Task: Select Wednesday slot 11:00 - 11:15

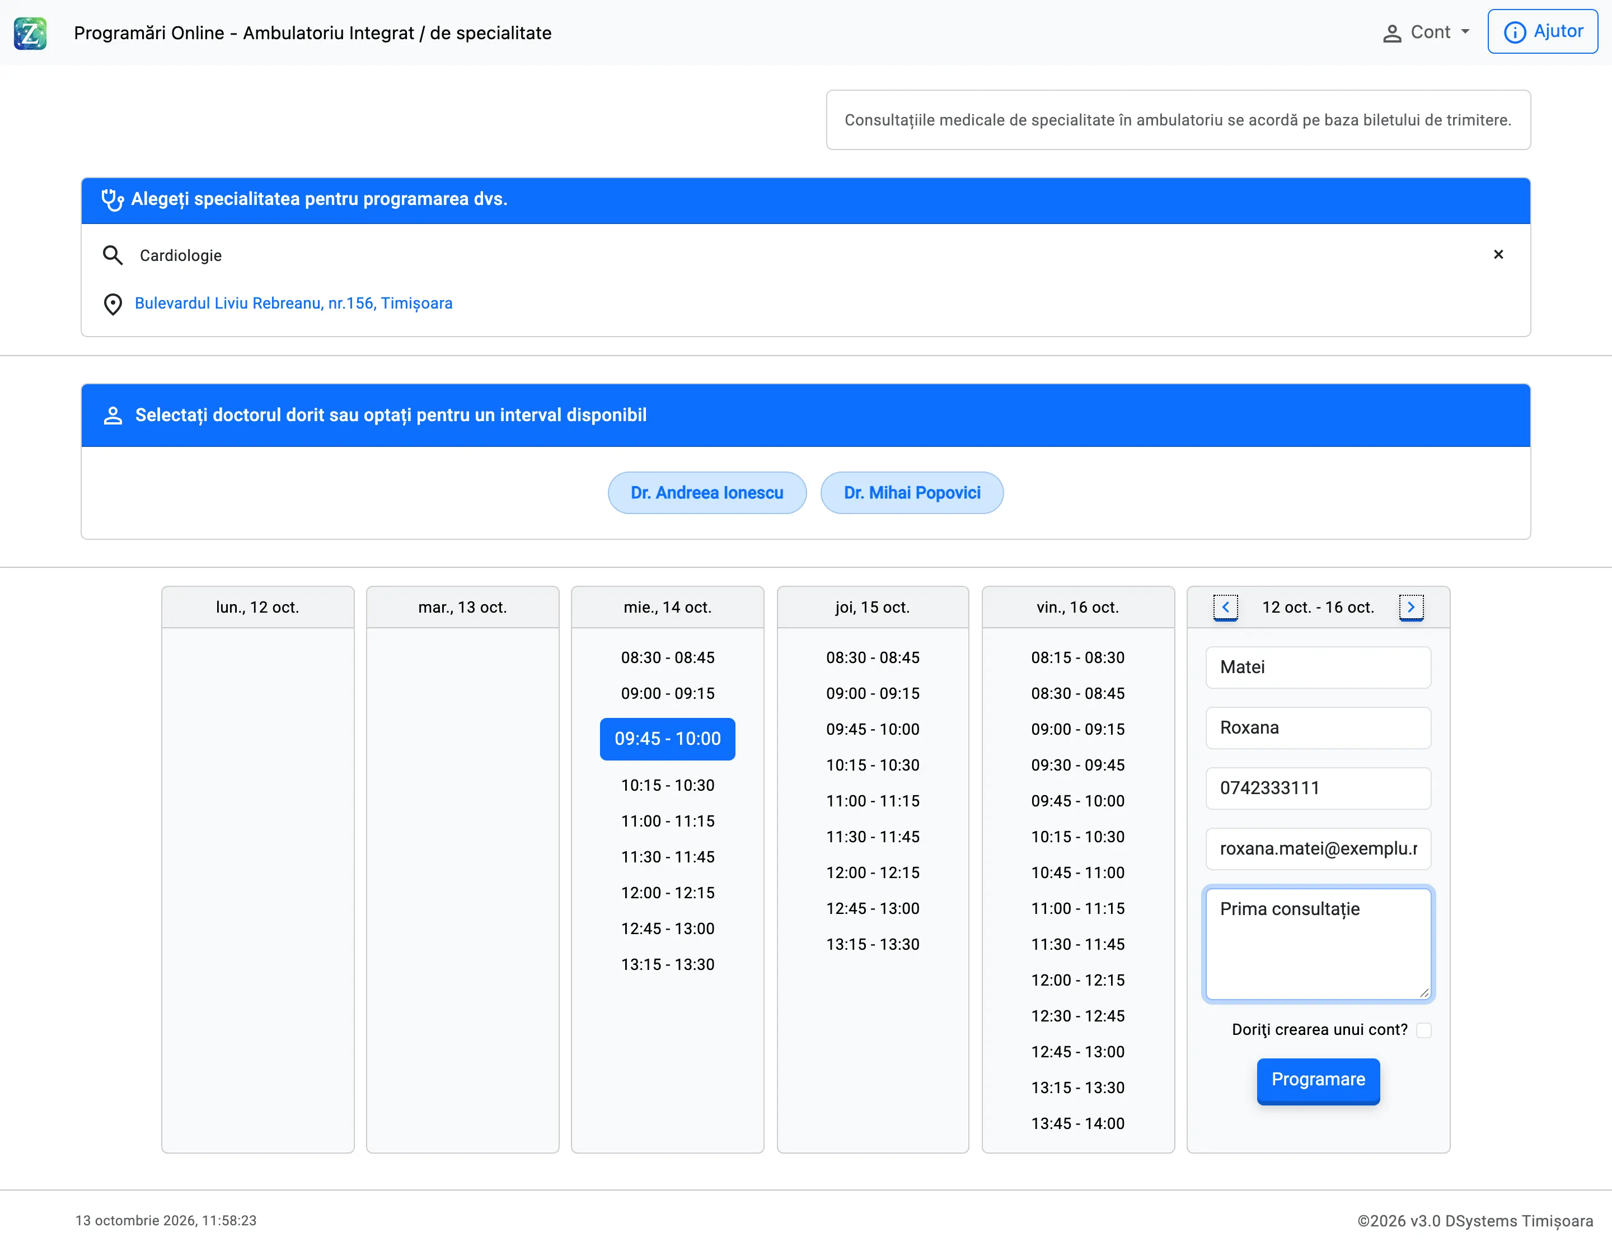Action: [668, 822]
